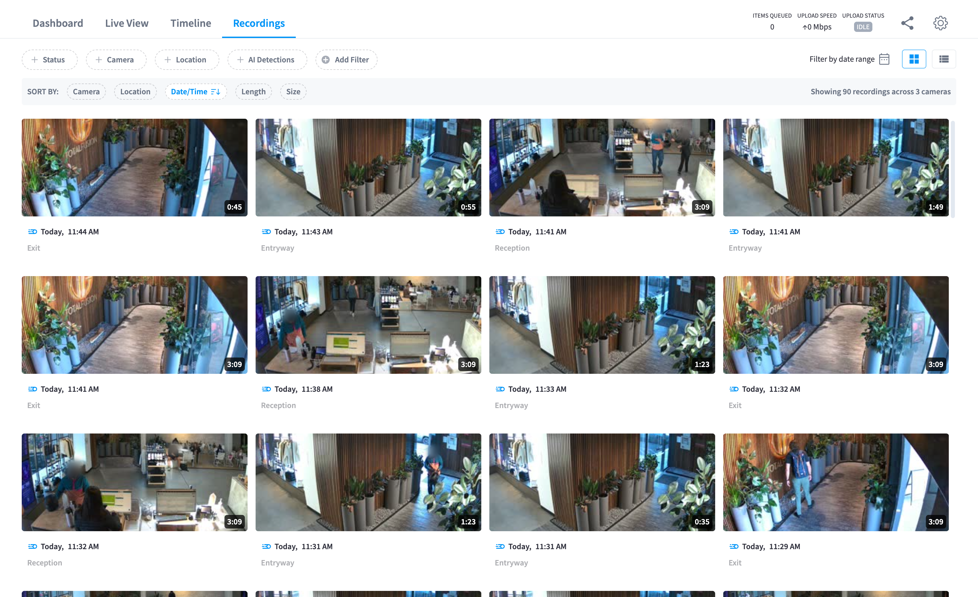Sort recordings by Camera
This screenshot has width=978, height=597.
(86, 92)
